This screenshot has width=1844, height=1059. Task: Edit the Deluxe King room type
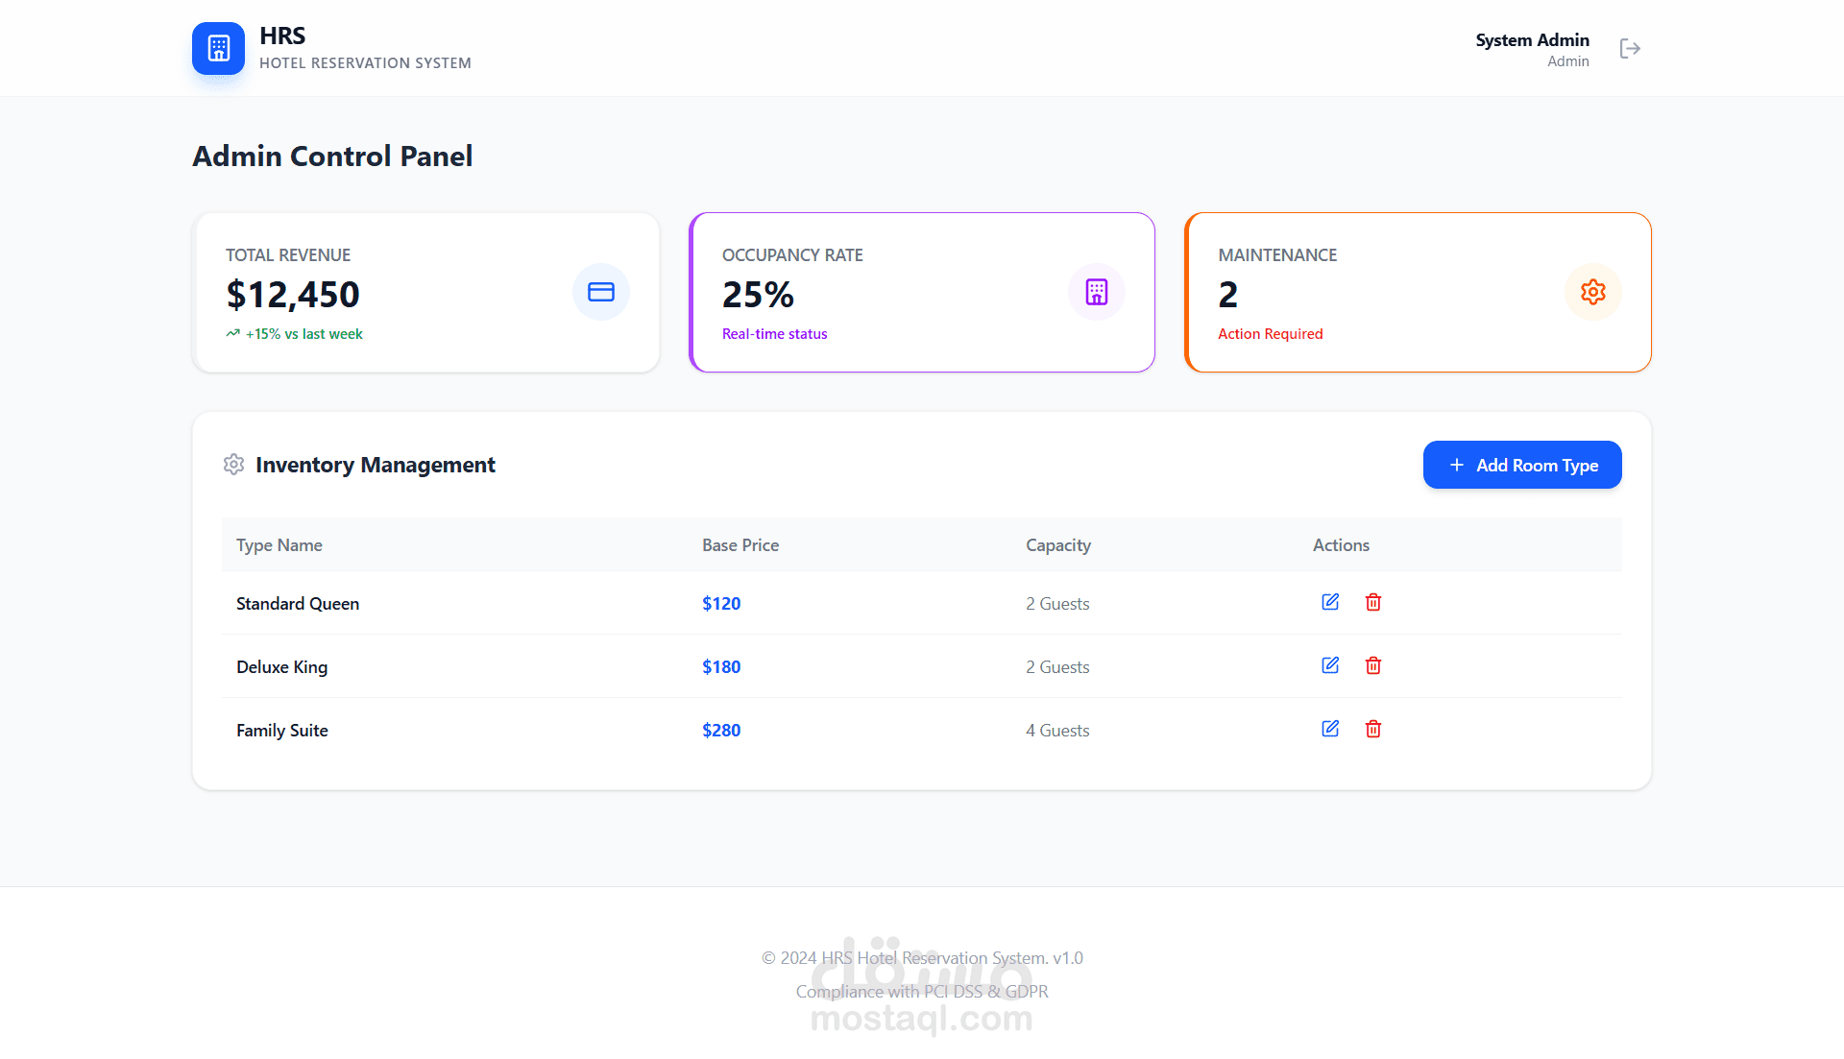tap(1330, 665)
